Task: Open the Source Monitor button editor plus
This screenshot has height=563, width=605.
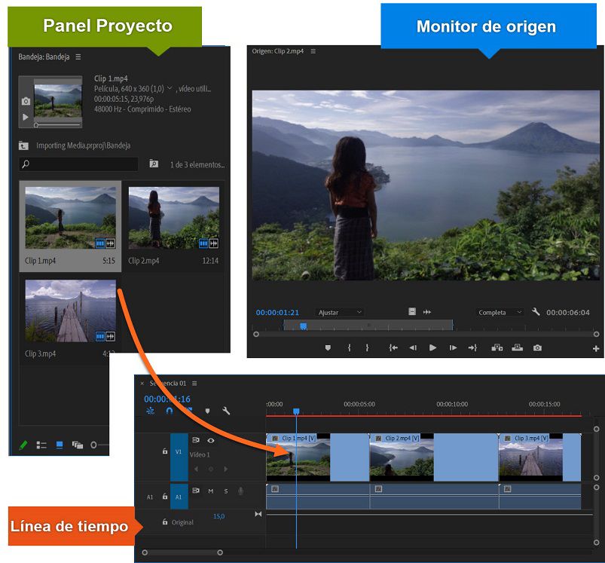Action: click(596, 348)
